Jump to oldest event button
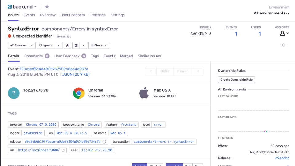 (x=151, y=71)
